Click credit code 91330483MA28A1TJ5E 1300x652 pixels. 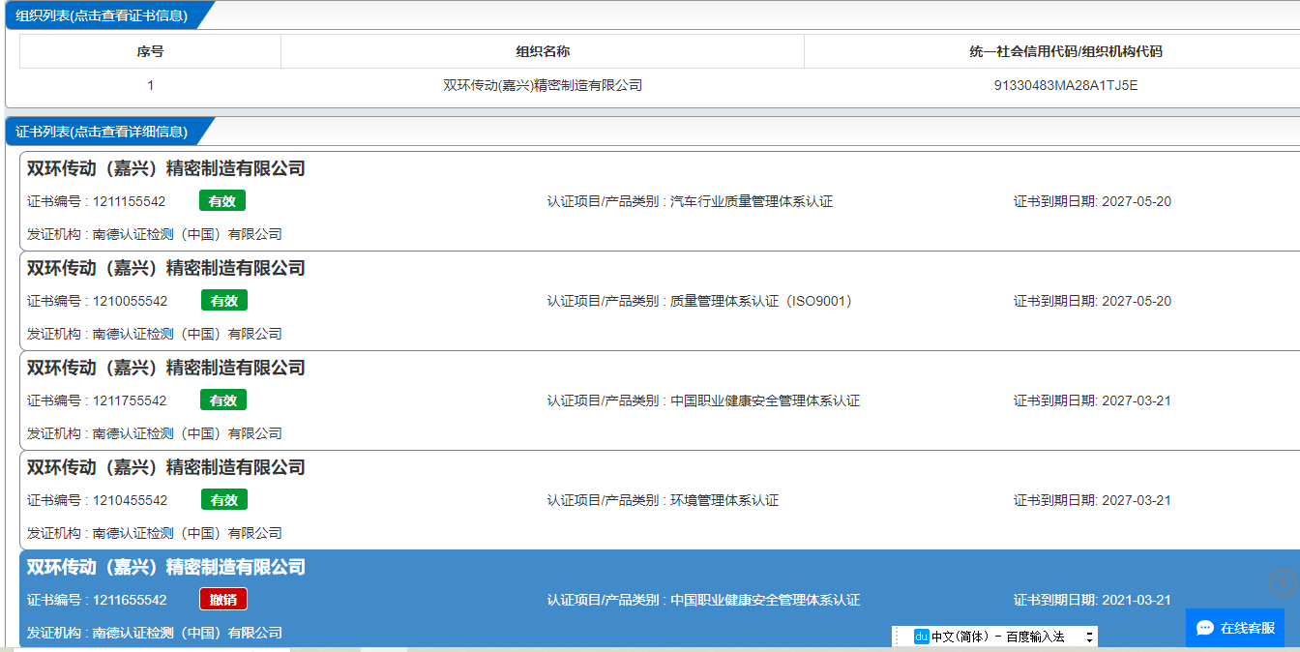1066,85
